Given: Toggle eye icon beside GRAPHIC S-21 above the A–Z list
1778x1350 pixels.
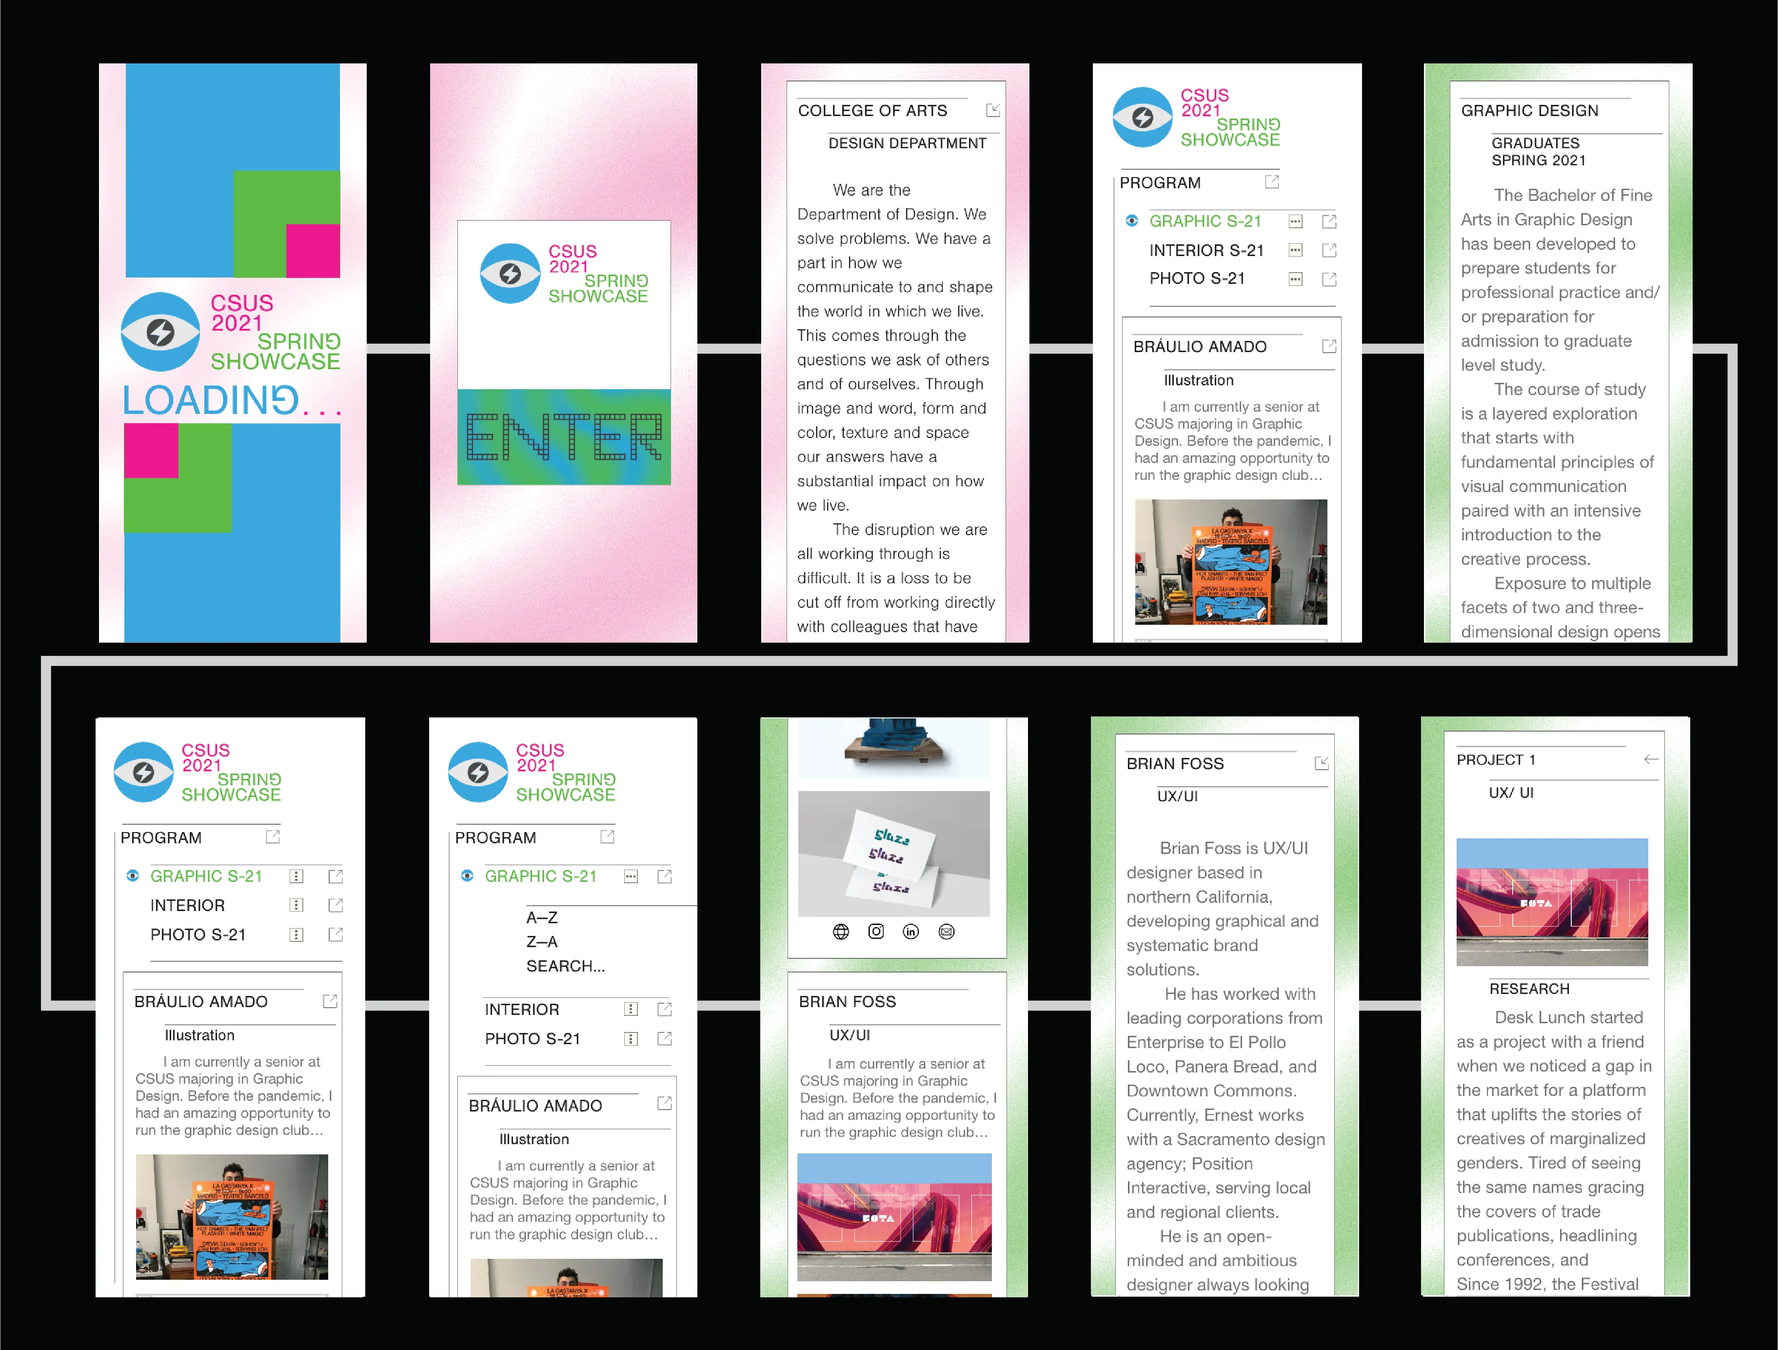Looking at the screenshot, I should click(467, 875).
